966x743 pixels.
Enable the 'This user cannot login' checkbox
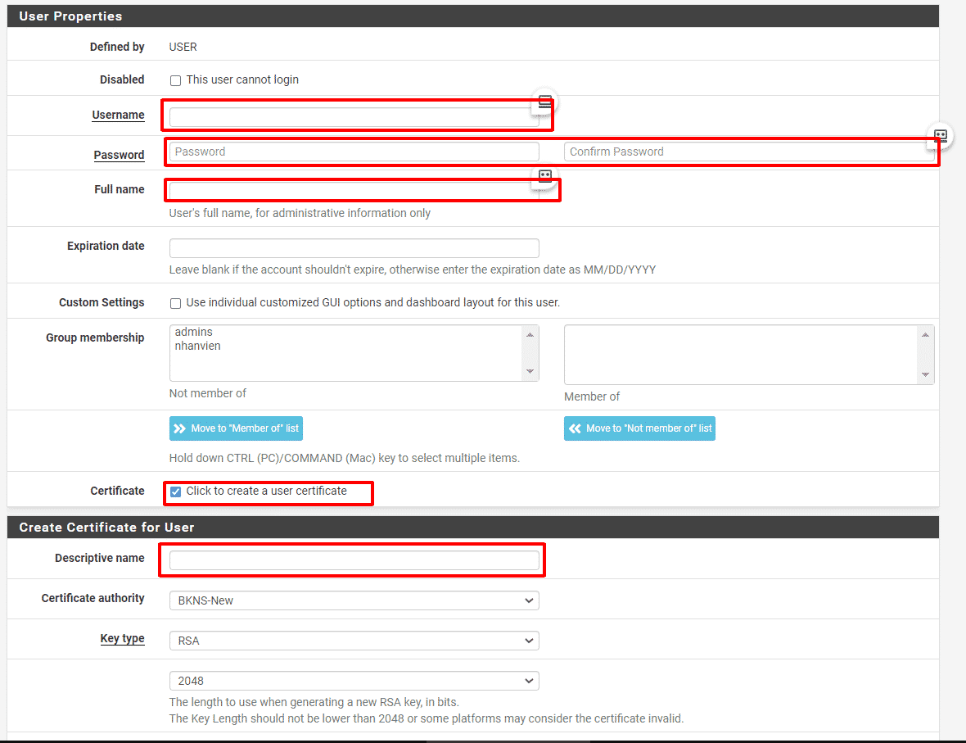pyautogui.click(x=175, y=80)
